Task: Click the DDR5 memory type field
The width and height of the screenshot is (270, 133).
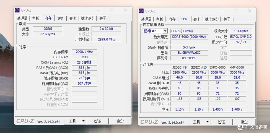Action: [48, 29]
